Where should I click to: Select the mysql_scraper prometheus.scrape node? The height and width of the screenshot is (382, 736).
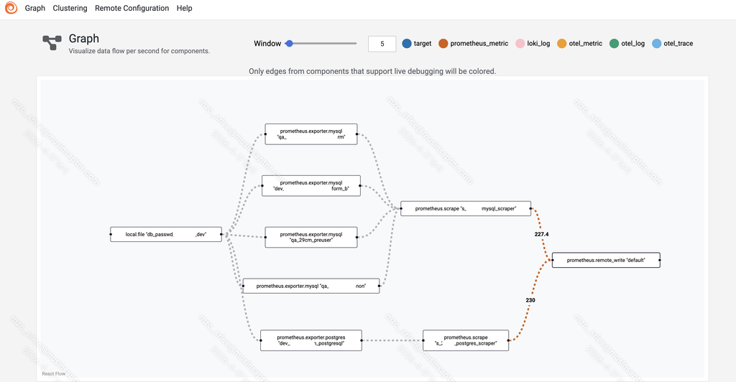(x=466, y=208)
